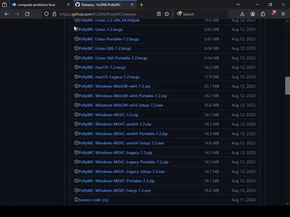Screen dimensions: 290x217
Task: Reload the current page
Action: 27,14
